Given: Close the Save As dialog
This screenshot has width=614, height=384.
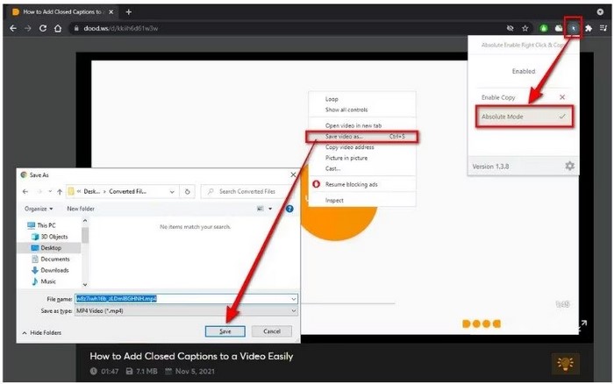Looking at the screenshot, I should [293, 174].
